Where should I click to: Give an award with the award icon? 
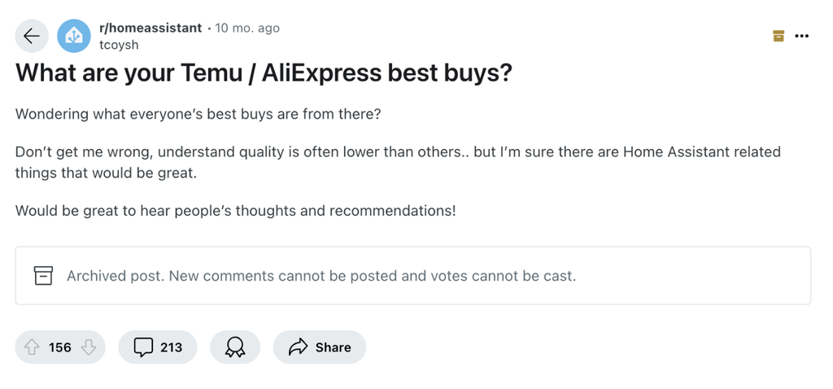coord(235,347)
